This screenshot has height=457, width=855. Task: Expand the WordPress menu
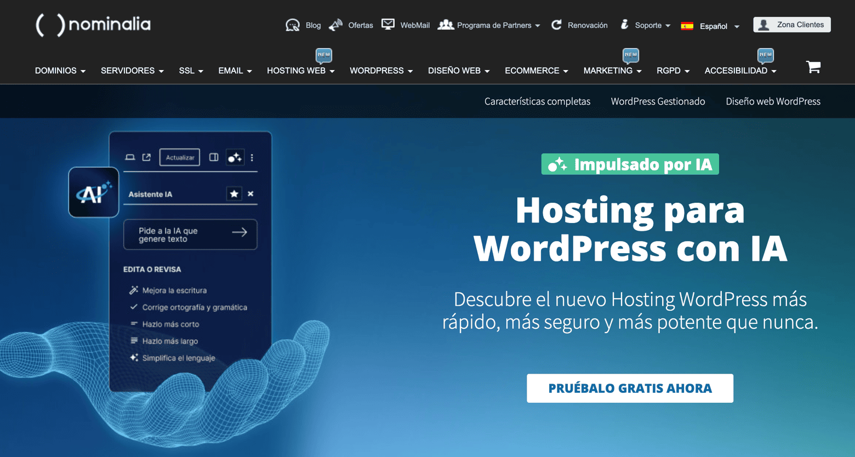click(x=381, y=71)
